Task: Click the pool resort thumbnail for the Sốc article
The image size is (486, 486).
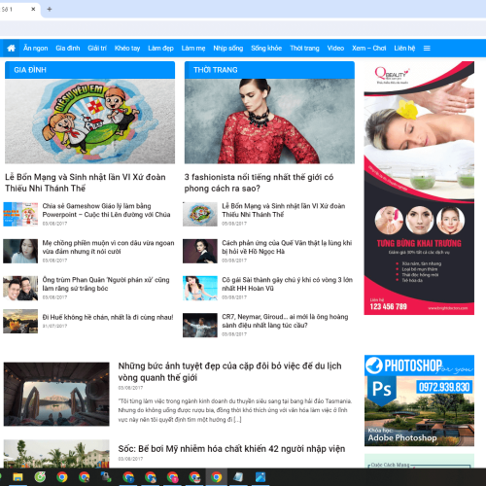Action: coord(56,454)
